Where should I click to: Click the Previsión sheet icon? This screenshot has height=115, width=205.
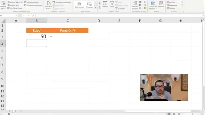(x=161, y=4)
